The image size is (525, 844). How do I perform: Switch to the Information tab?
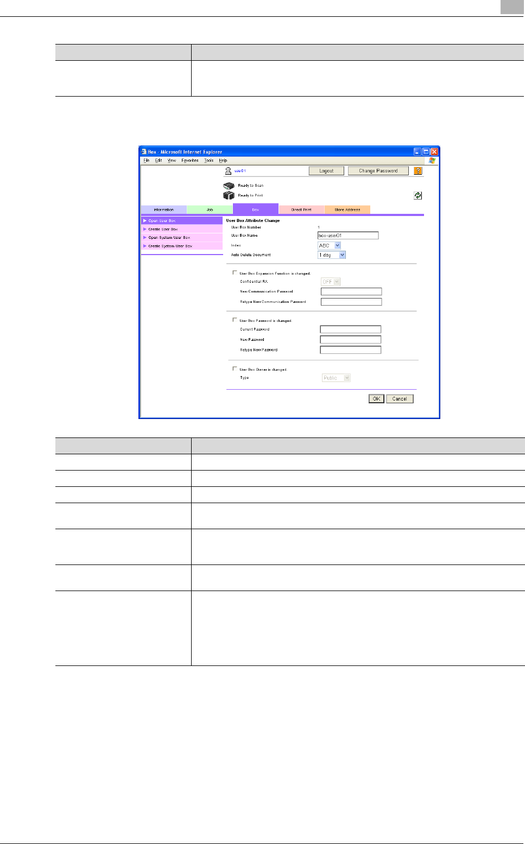[163, 210]
